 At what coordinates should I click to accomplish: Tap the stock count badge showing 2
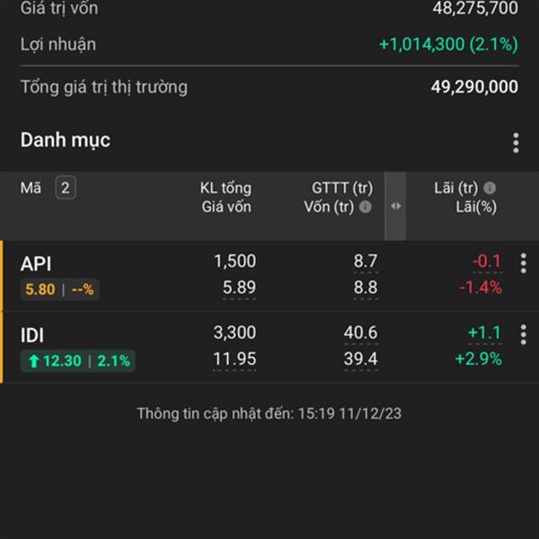click(x=66, y=188)
